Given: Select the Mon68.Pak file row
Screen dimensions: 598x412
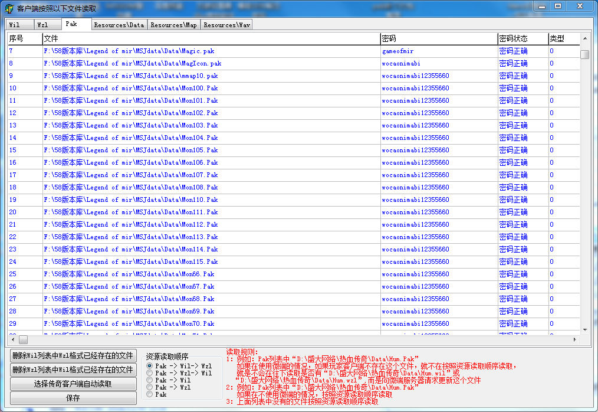Looking at the screenshot, I should click(x=294, y=299).
